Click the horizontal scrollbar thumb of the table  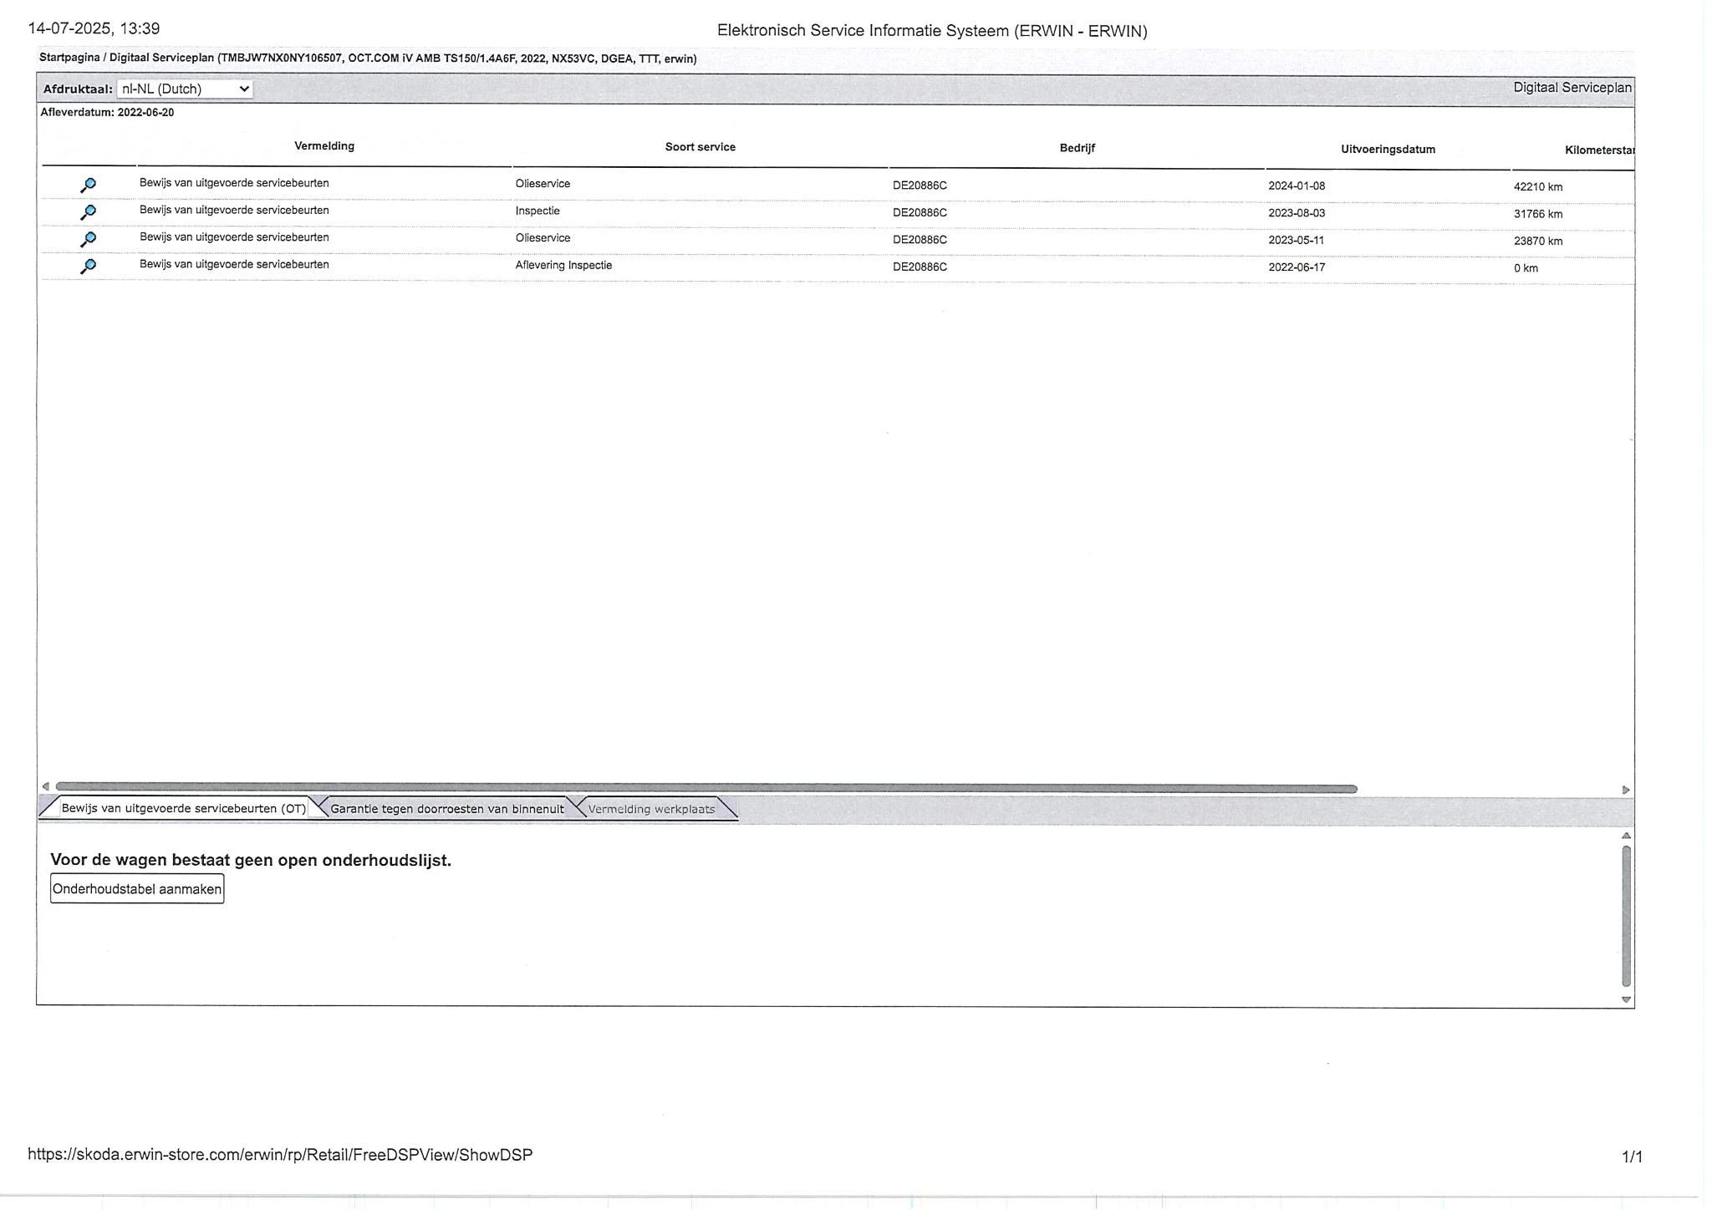point(706,788)
